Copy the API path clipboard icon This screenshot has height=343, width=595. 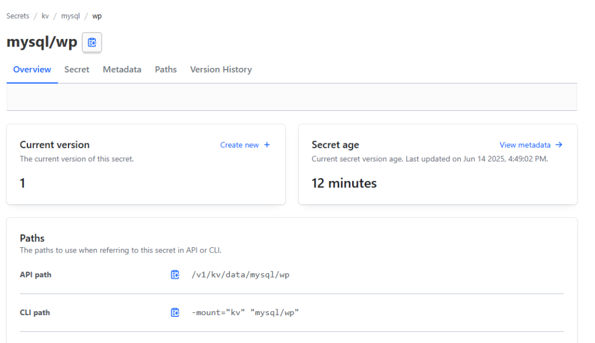pyautogui.click(x=175, y=275)
